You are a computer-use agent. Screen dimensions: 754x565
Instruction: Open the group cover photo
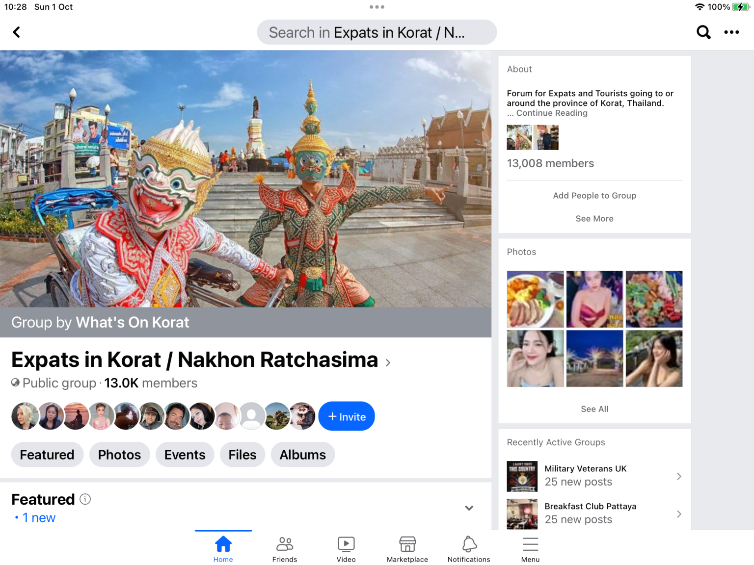pos(245,179)
